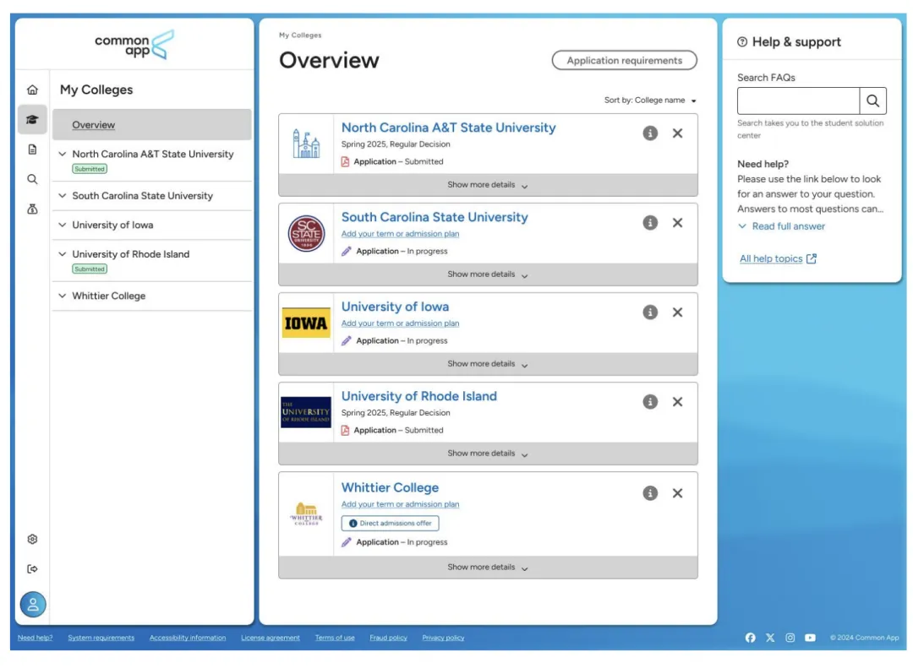Show more details for North Carolina A&T
Screen dimensions: 913x668
pyautogui.click(x=488, y=185)
